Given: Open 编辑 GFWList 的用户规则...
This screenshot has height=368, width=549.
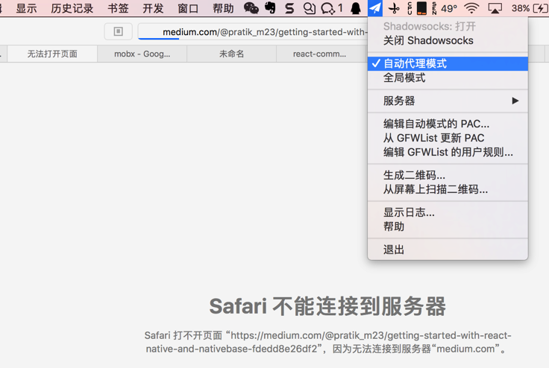Looking at the screenshot, I should pyautogui.click(x=448, y=152).
